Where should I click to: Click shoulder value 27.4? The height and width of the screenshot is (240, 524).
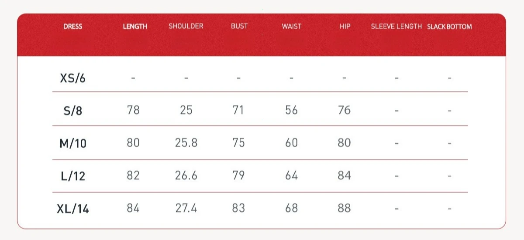[186, 208]
